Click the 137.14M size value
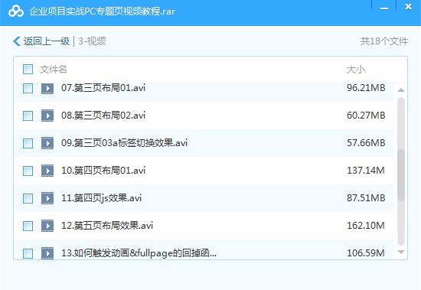The width and height of the screenshot is (421, 290). pyautogui.click(x=366, y=171)
